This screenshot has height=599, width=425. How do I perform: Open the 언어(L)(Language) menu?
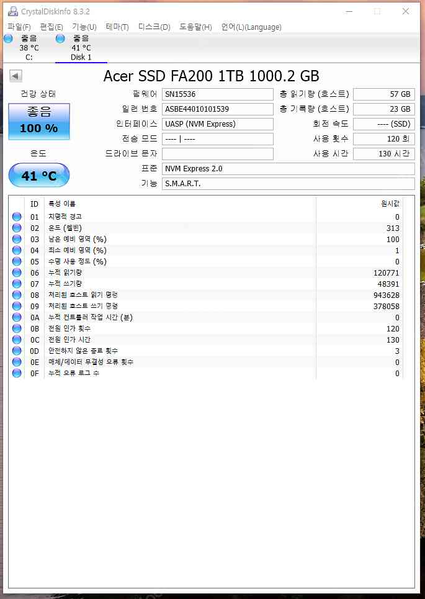(x=251, y=27)
